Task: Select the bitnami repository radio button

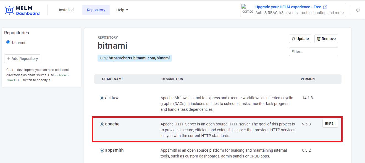Action: pos(8,43)
